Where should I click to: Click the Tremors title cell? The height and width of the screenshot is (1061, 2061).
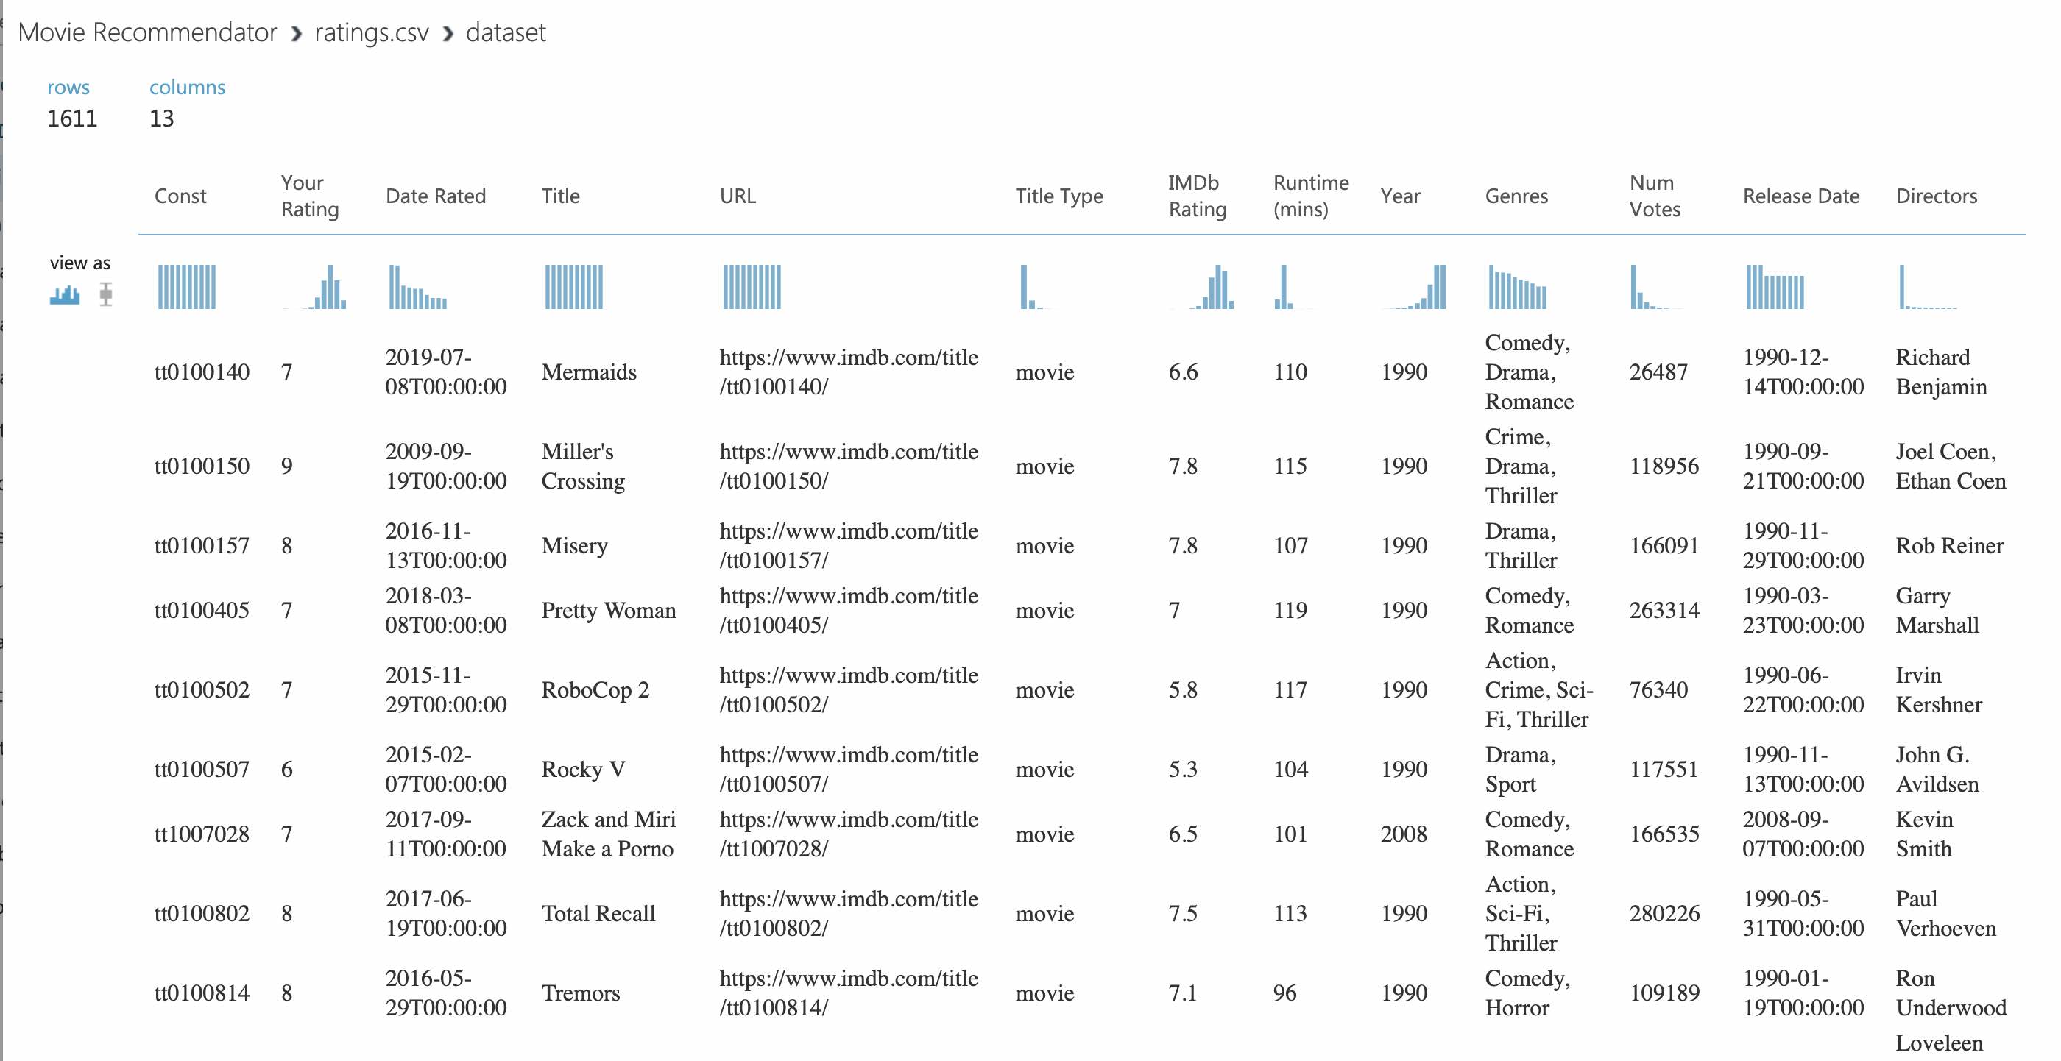(x=581, y=993)
